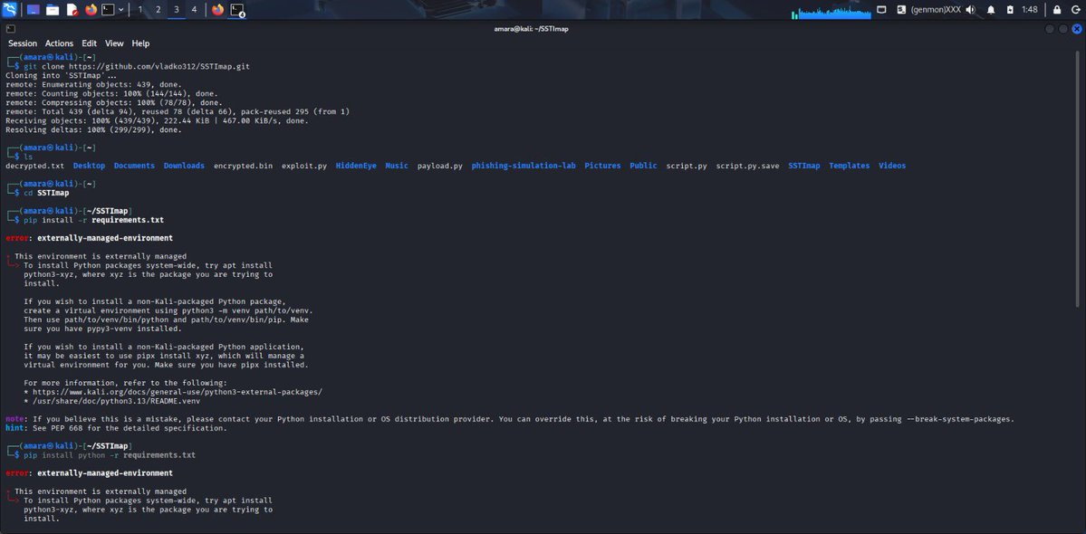Focus the running terminal taskbar button

coord(237,10)
